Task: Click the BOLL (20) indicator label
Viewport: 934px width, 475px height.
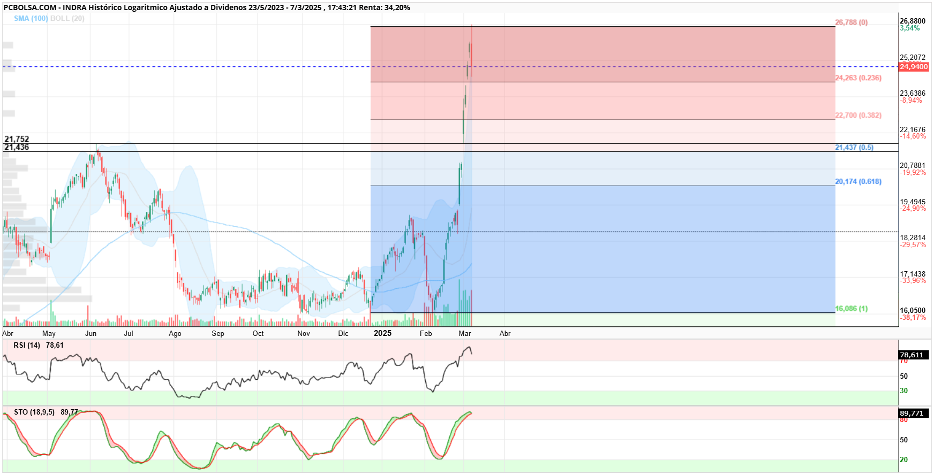Action: pyautogui.click(x=67, y=18)
